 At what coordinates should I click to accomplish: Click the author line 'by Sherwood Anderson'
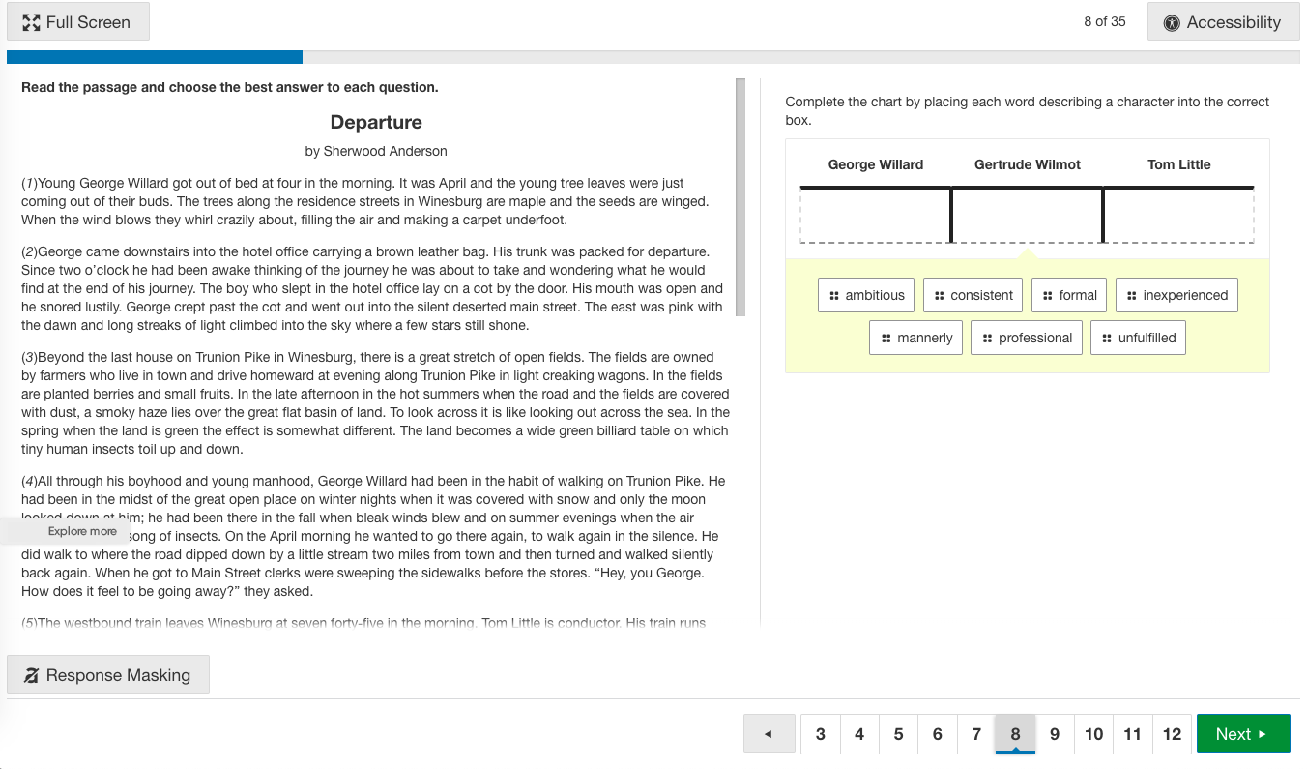[x=376, y=151]
